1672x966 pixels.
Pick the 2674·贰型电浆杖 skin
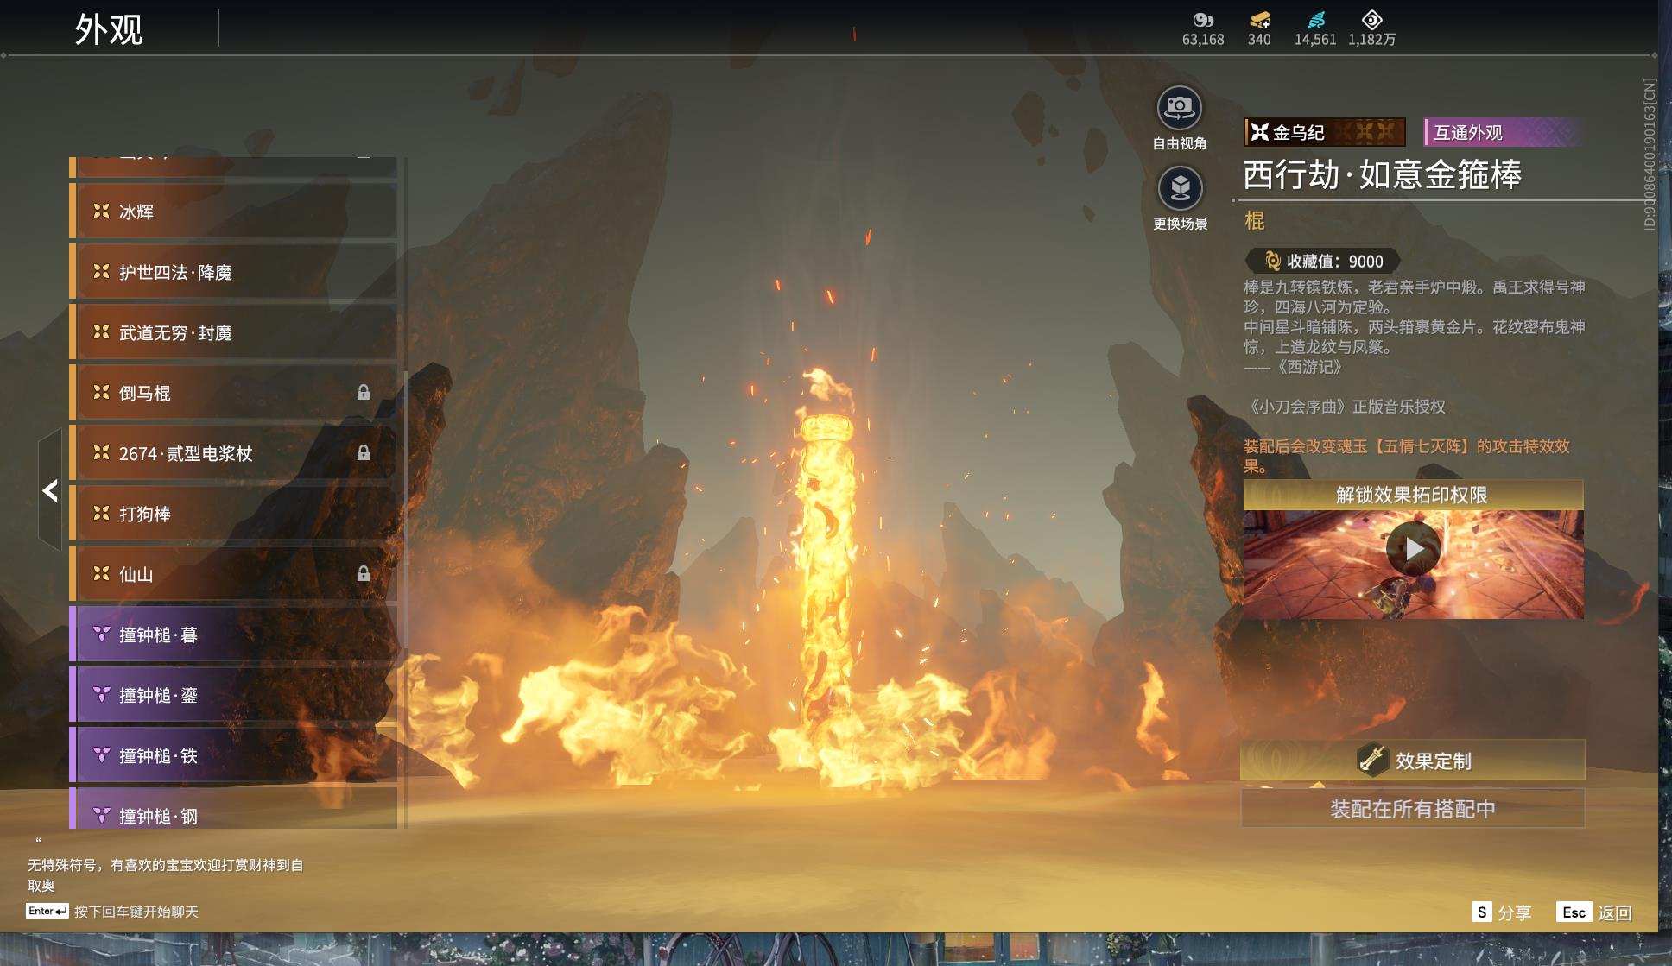point(233,453)
